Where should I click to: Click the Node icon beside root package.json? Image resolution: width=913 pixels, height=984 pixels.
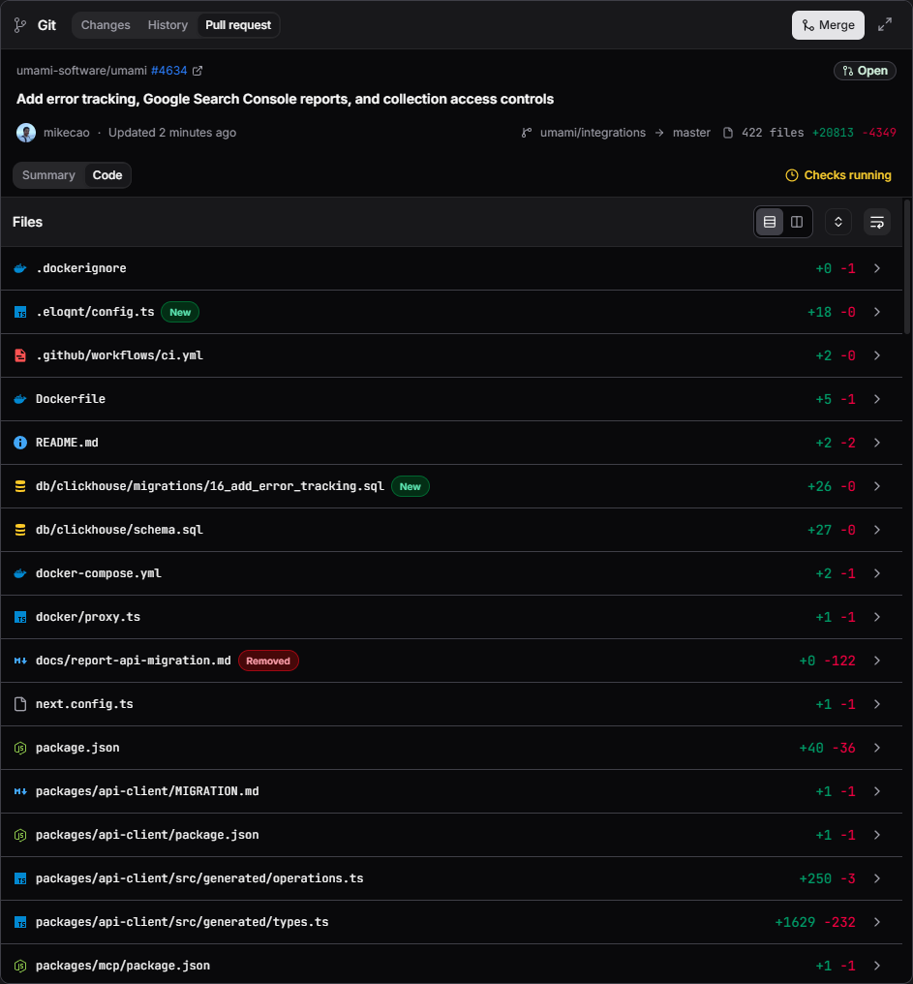(x=20, y=748)
